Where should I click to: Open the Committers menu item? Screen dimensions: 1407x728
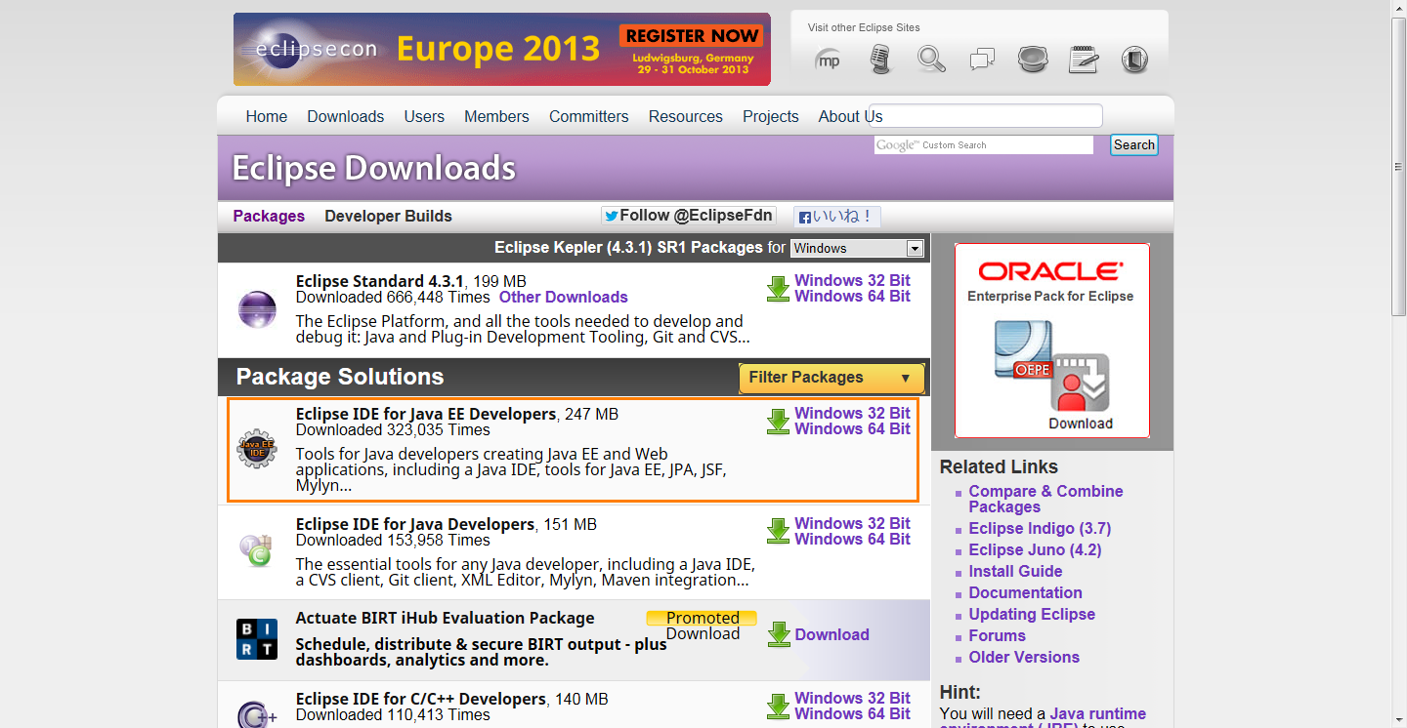coord(589,116)
